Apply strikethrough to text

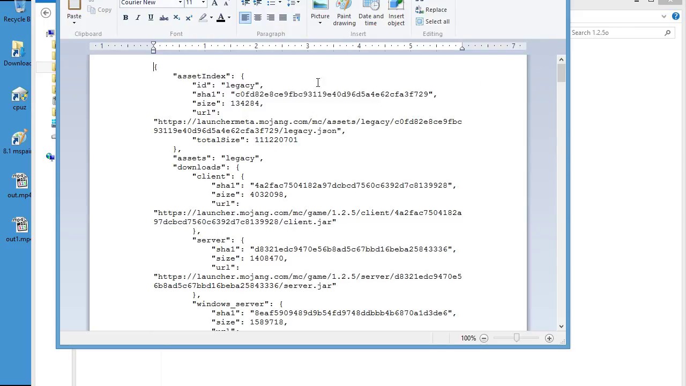(x=164, y=18)
